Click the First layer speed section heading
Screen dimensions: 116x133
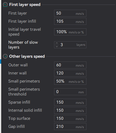tap(25, 5)
